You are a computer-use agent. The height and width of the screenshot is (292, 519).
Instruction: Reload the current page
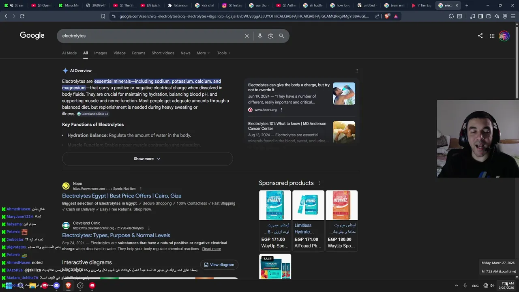(x=22, y=16)
